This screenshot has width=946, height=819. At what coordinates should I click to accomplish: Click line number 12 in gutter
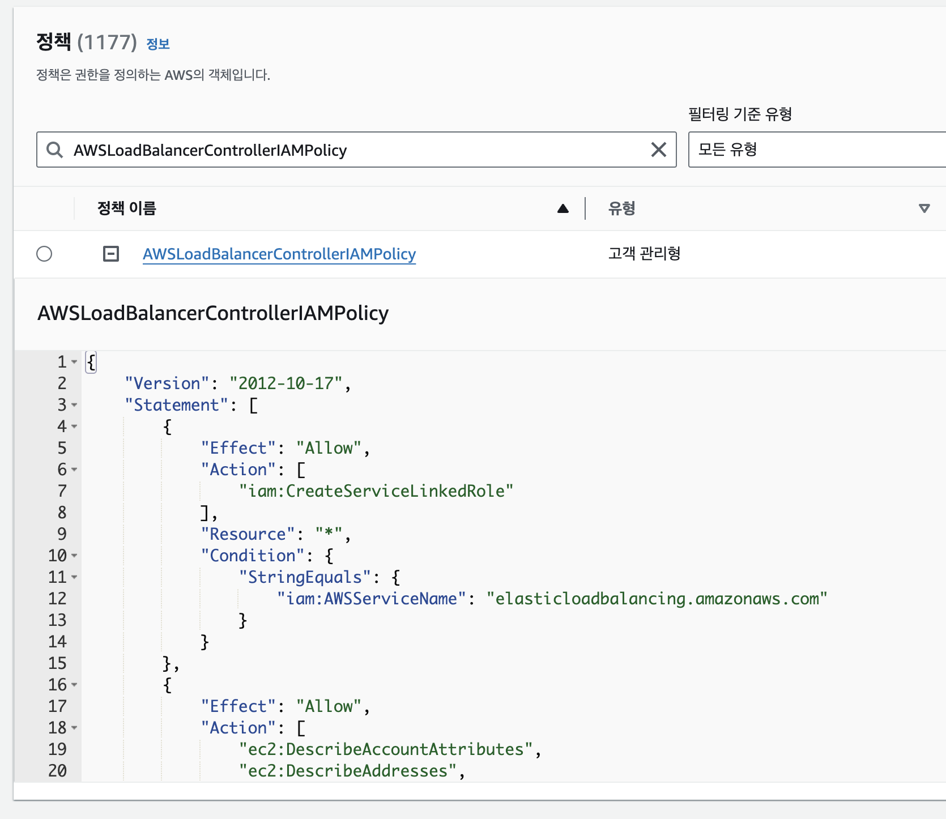tap(57, 599)
